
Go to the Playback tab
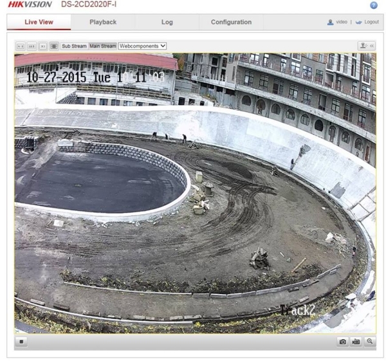click(103, 22)
